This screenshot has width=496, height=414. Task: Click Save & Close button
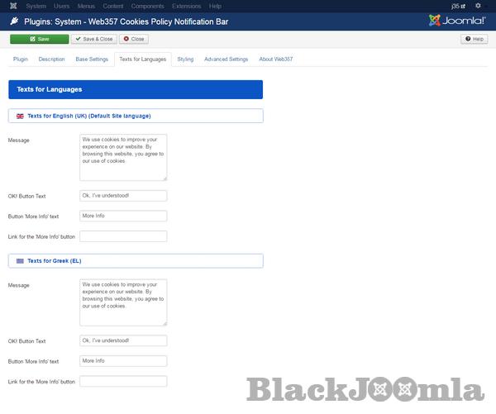(x=94, y=39)
